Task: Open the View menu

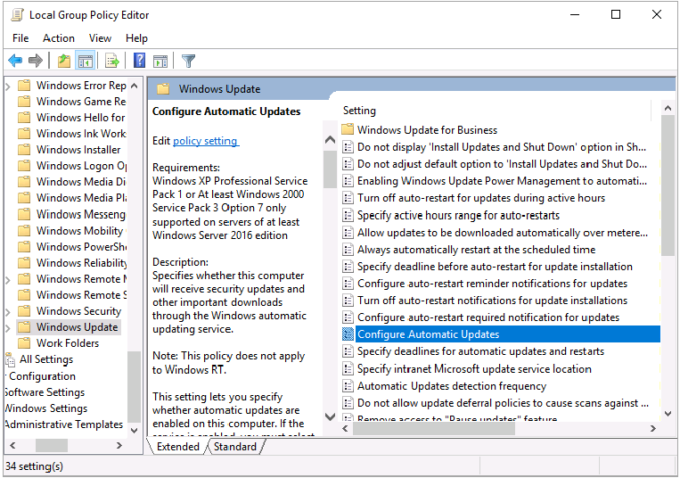Action: click(x=100, y=38)
